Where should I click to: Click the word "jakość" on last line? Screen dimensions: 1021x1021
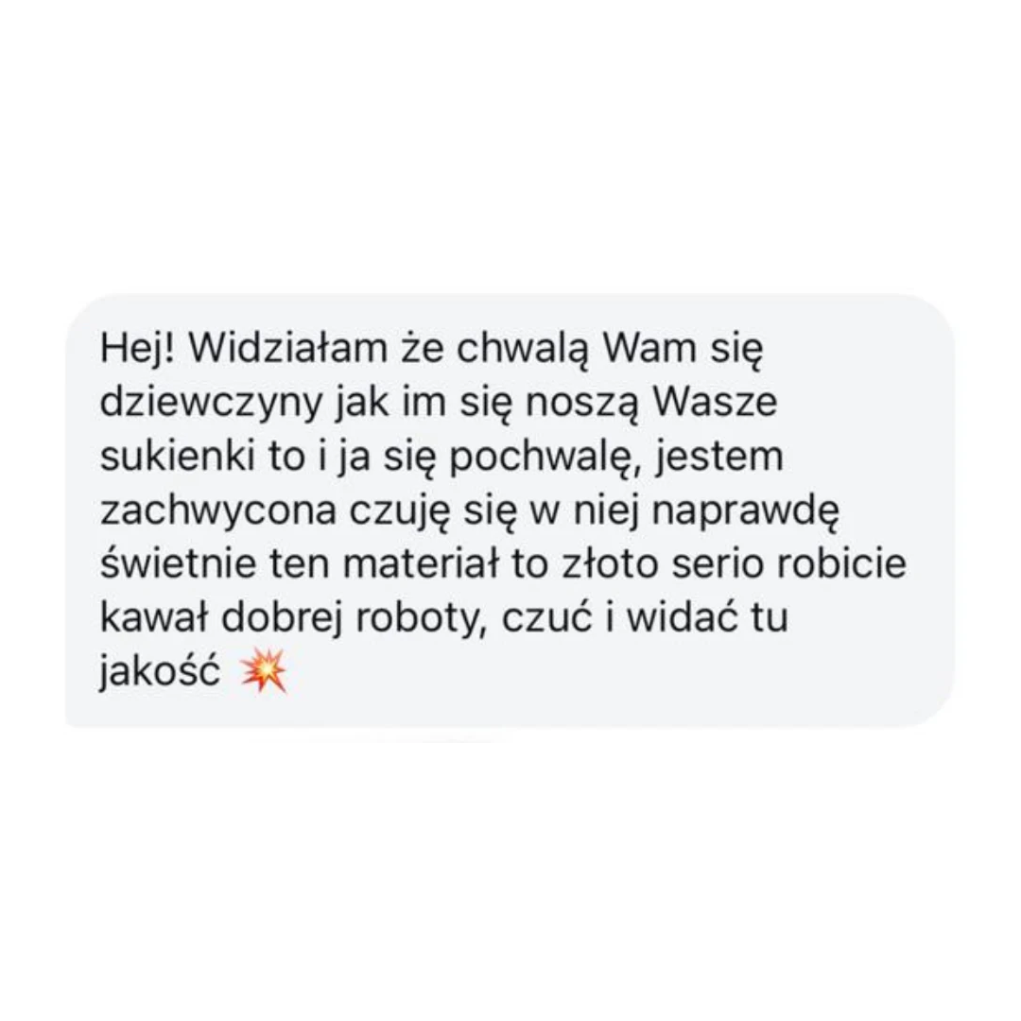[x=160, y=672]
